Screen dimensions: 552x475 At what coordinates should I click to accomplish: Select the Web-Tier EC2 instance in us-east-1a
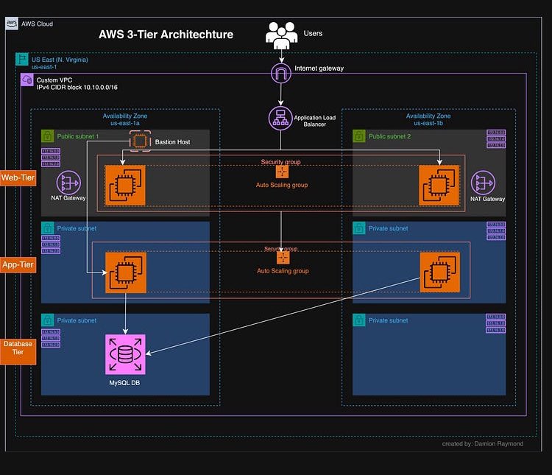pyautogui.click(x=125, y=186)
